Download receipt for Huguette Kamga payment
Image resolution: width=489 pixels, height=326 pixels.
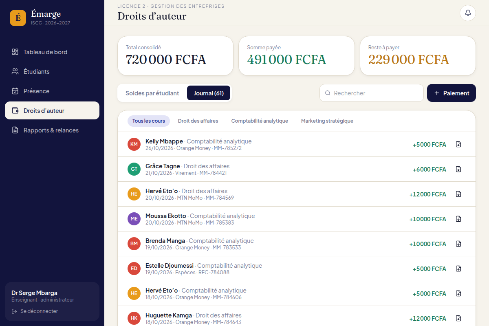tap(458, 318)
